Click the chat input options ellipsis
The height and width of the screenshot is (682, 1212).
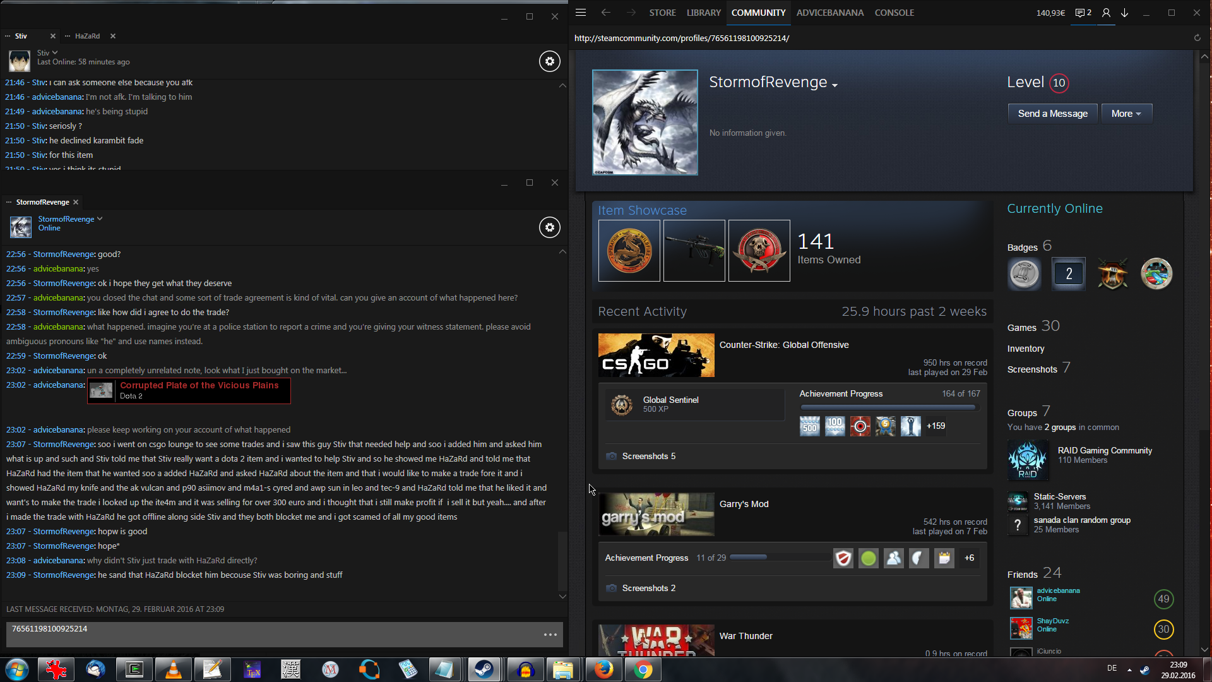[x=550, y=635]
